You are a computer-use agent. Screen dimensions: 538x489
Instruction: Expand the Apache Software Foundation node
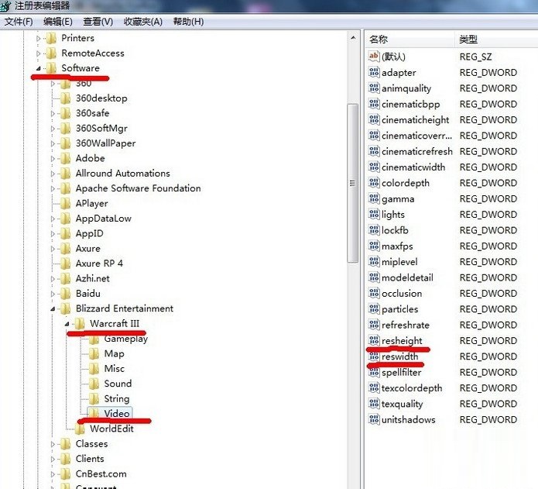click(53, 188)
